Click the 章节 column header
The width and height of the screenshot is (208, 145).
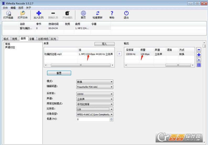(41, 24)
